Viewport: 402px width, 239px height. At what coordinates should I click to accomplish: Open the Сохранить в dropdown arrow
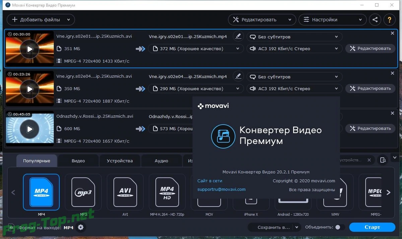pyautogui.click(x=296, y=227)
